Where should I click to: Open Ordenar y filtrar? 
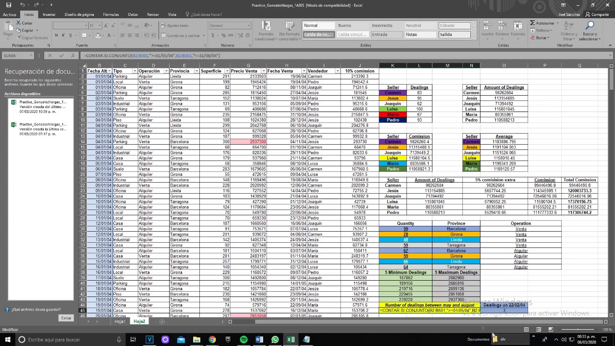(x=568, y=31)
